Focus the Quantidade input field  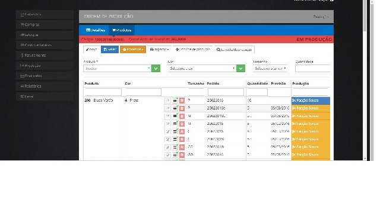(313, 69)
